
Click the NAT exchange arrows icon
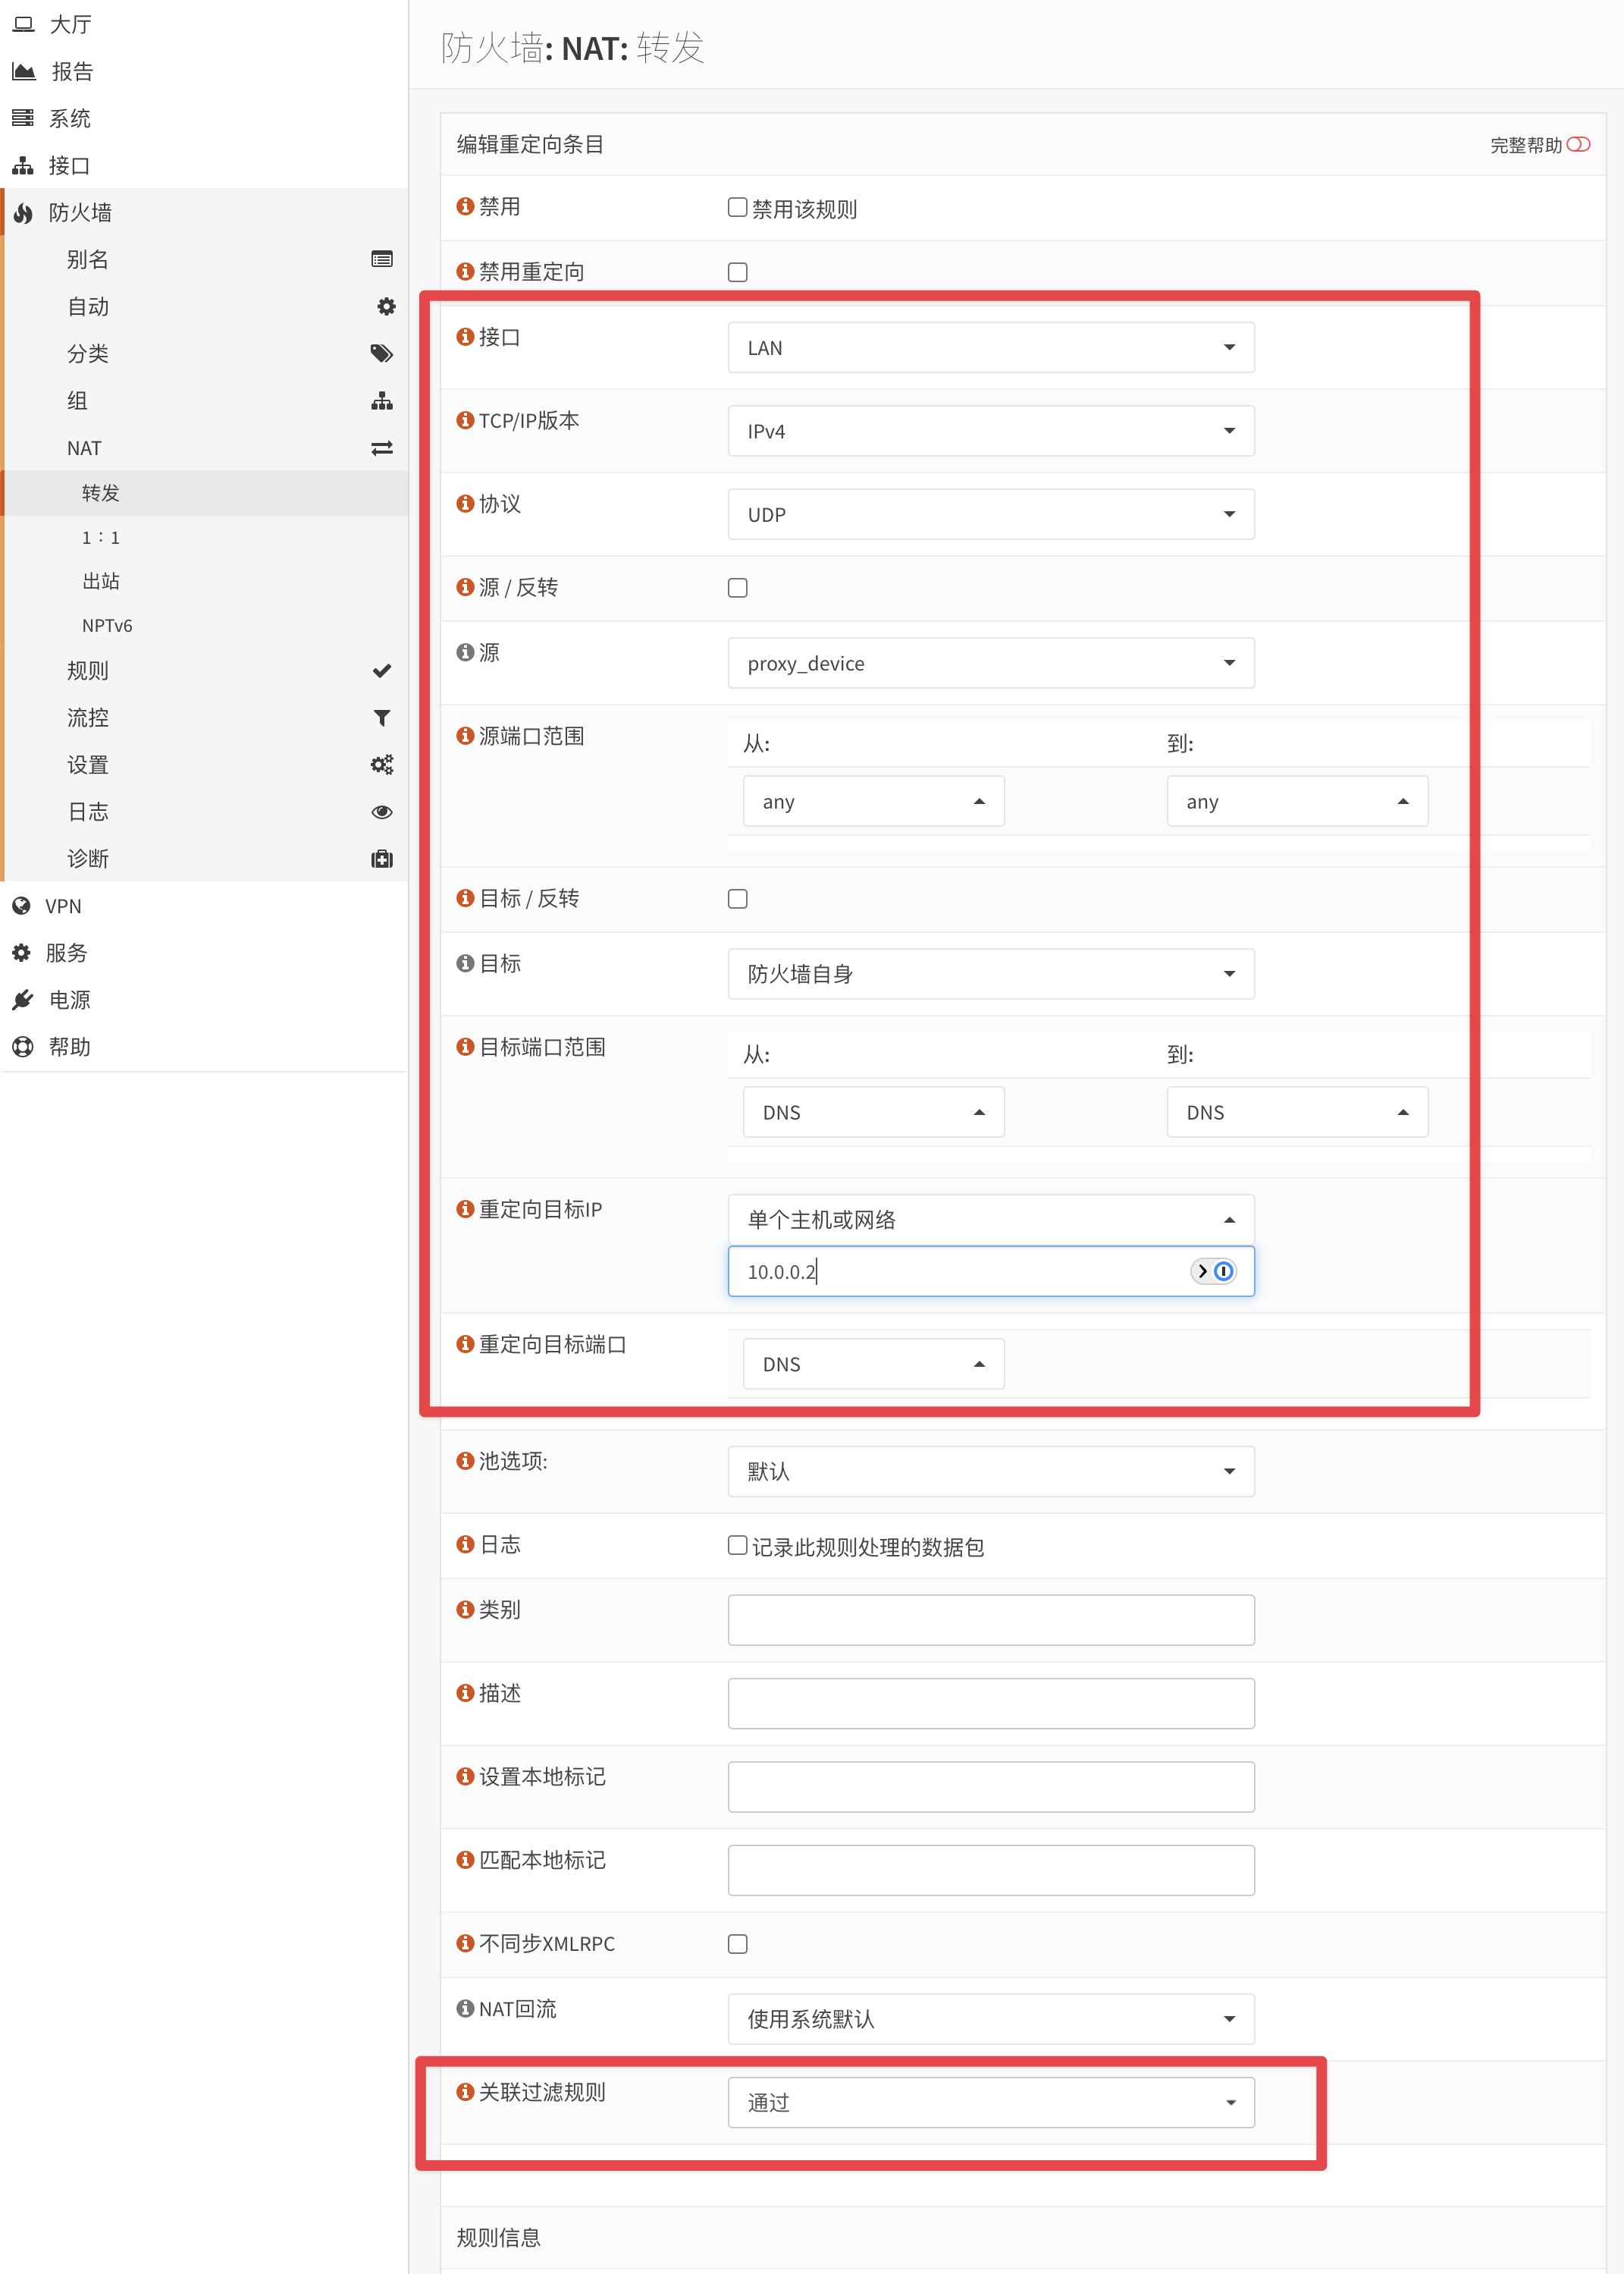tap(381, 448)
